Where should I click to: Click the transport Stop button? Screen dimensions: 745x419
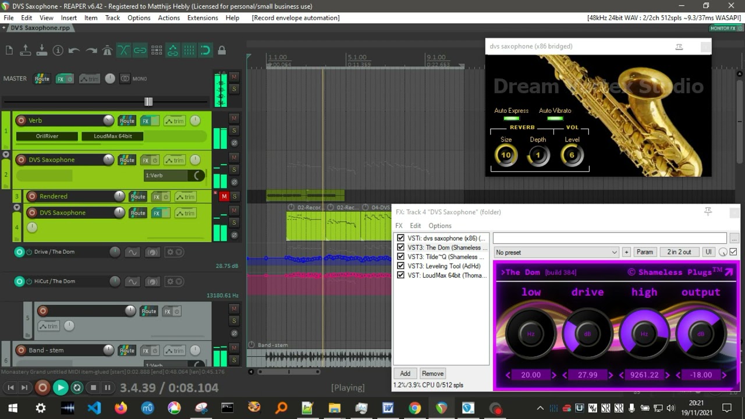tap(93, 388)
